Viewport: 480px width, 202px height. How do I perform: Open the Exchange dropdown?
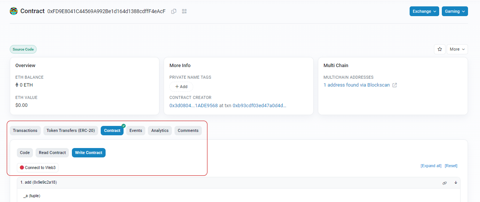[x=424, y=11]
